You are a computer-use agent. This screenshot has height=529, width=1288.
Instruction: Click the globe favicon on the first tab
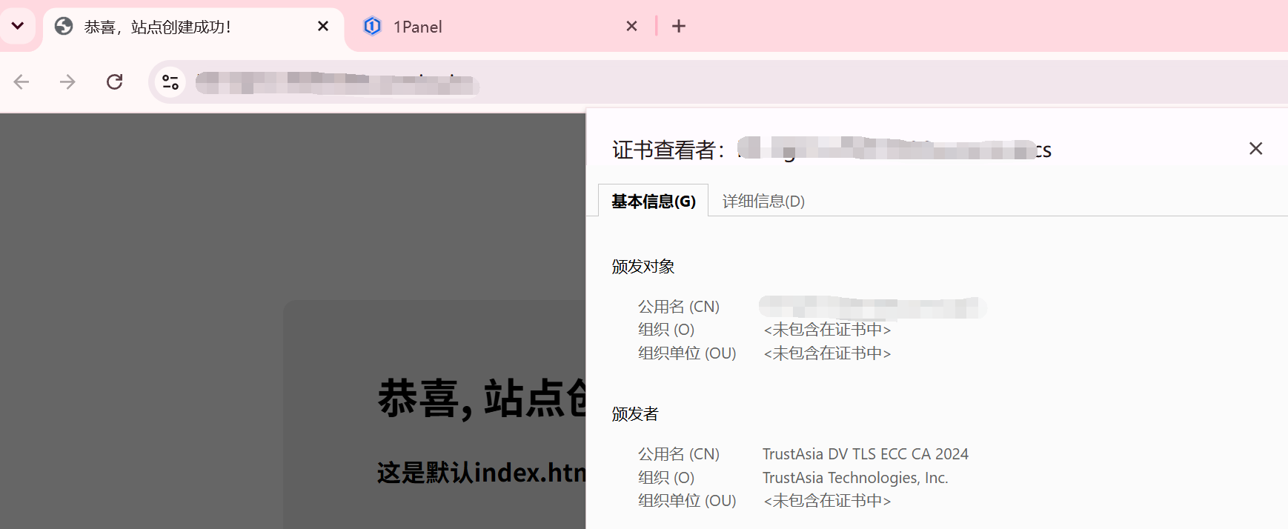click(x=64, y=27)
